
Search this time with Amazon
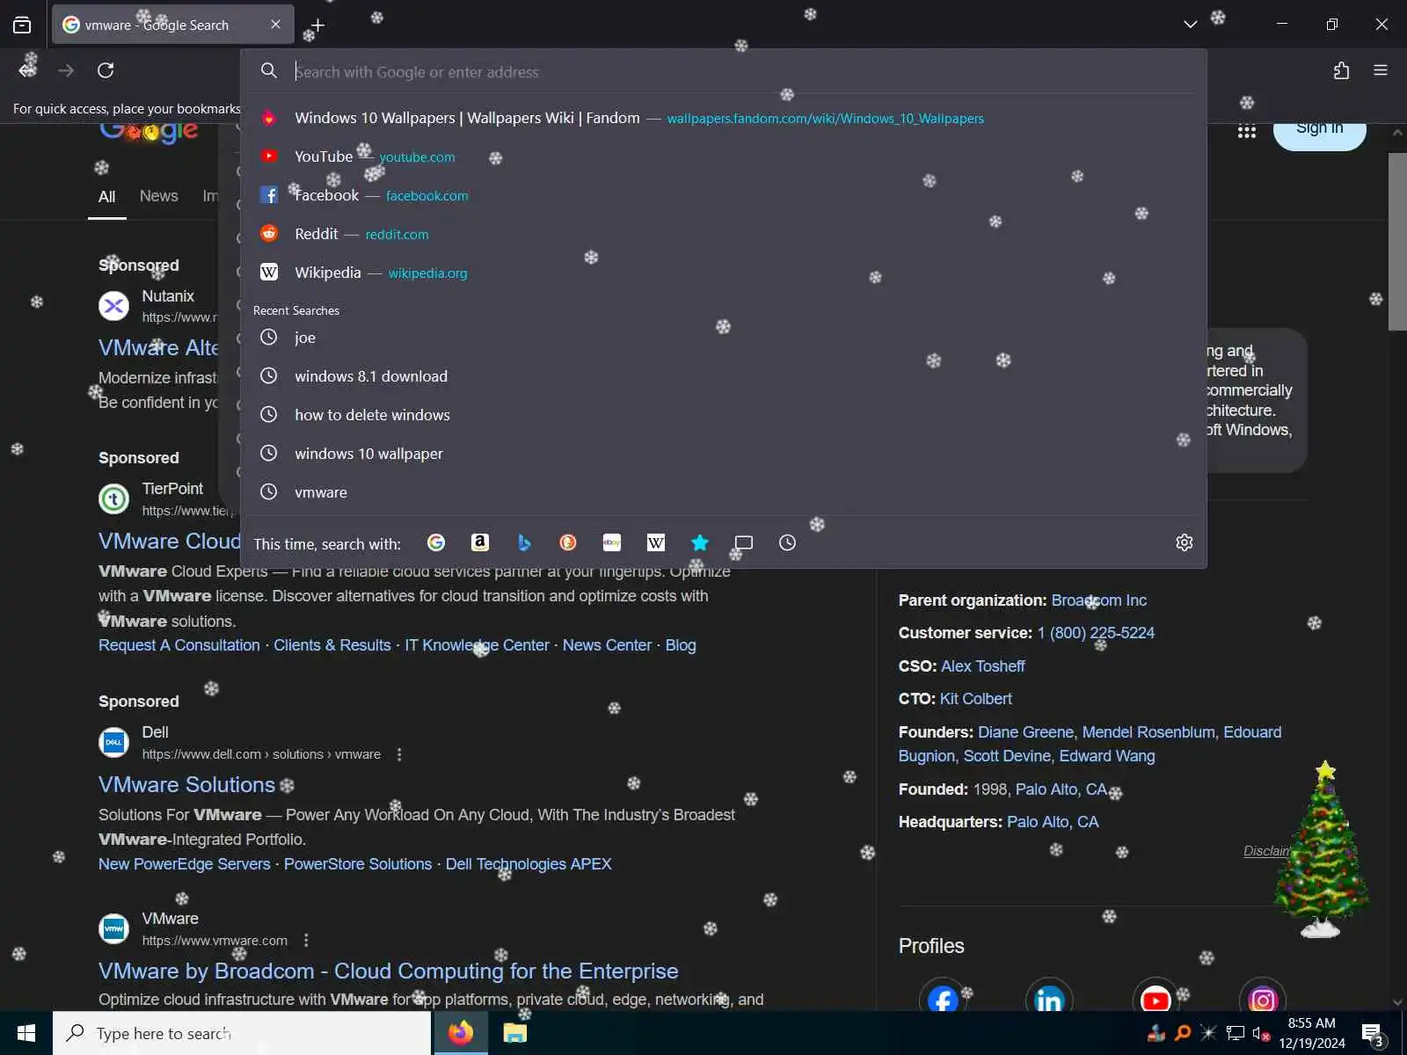tap(480, 542)
